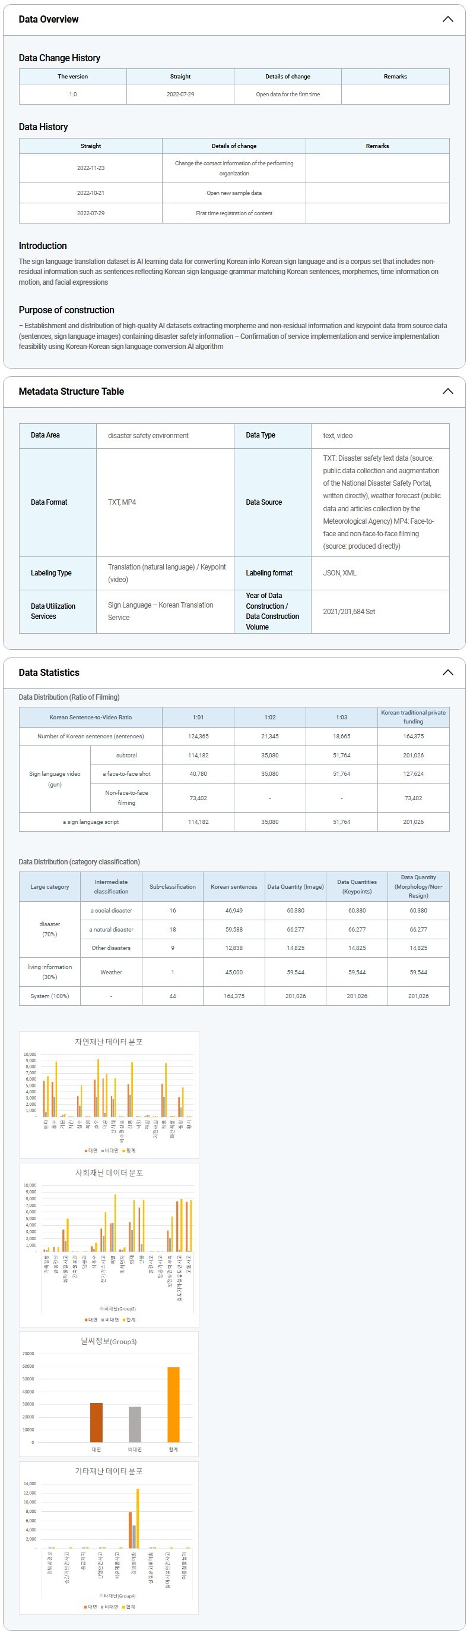This screenshot has height=1636, width=470.
Task: Click the Metadata Structure Table title
Action: [x=71, y=391]
